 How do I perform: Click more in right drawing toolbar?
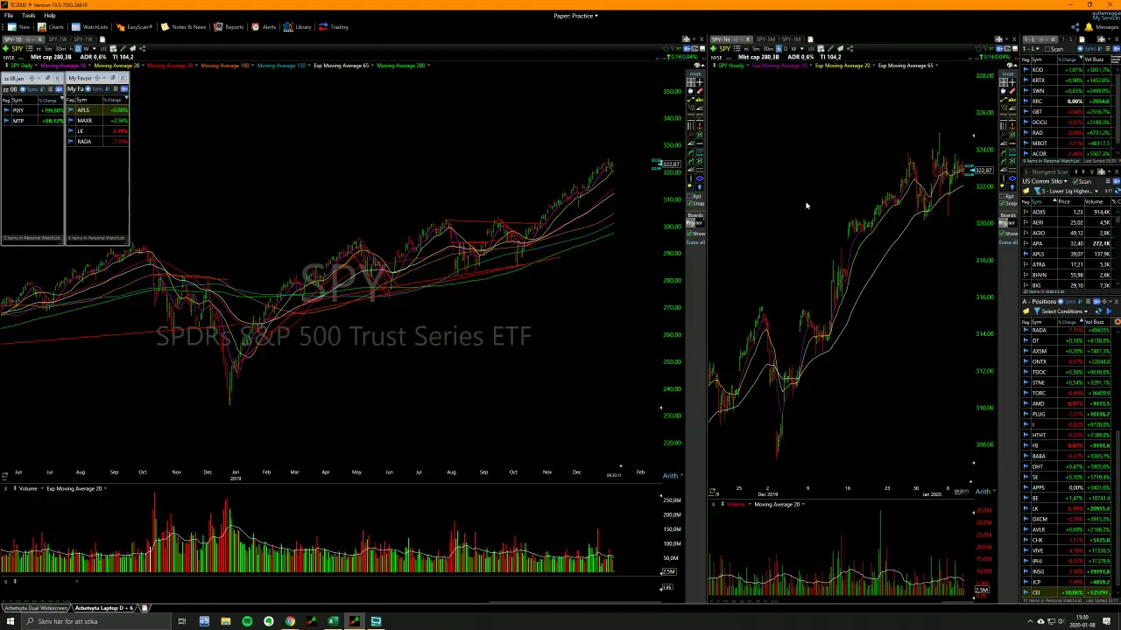1008,74
